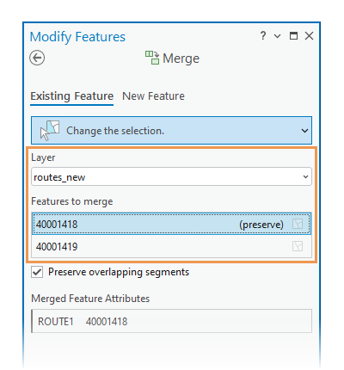Click the ROUTE1 attribute value 40001418
Screen dimensions: 344x370
107,322
